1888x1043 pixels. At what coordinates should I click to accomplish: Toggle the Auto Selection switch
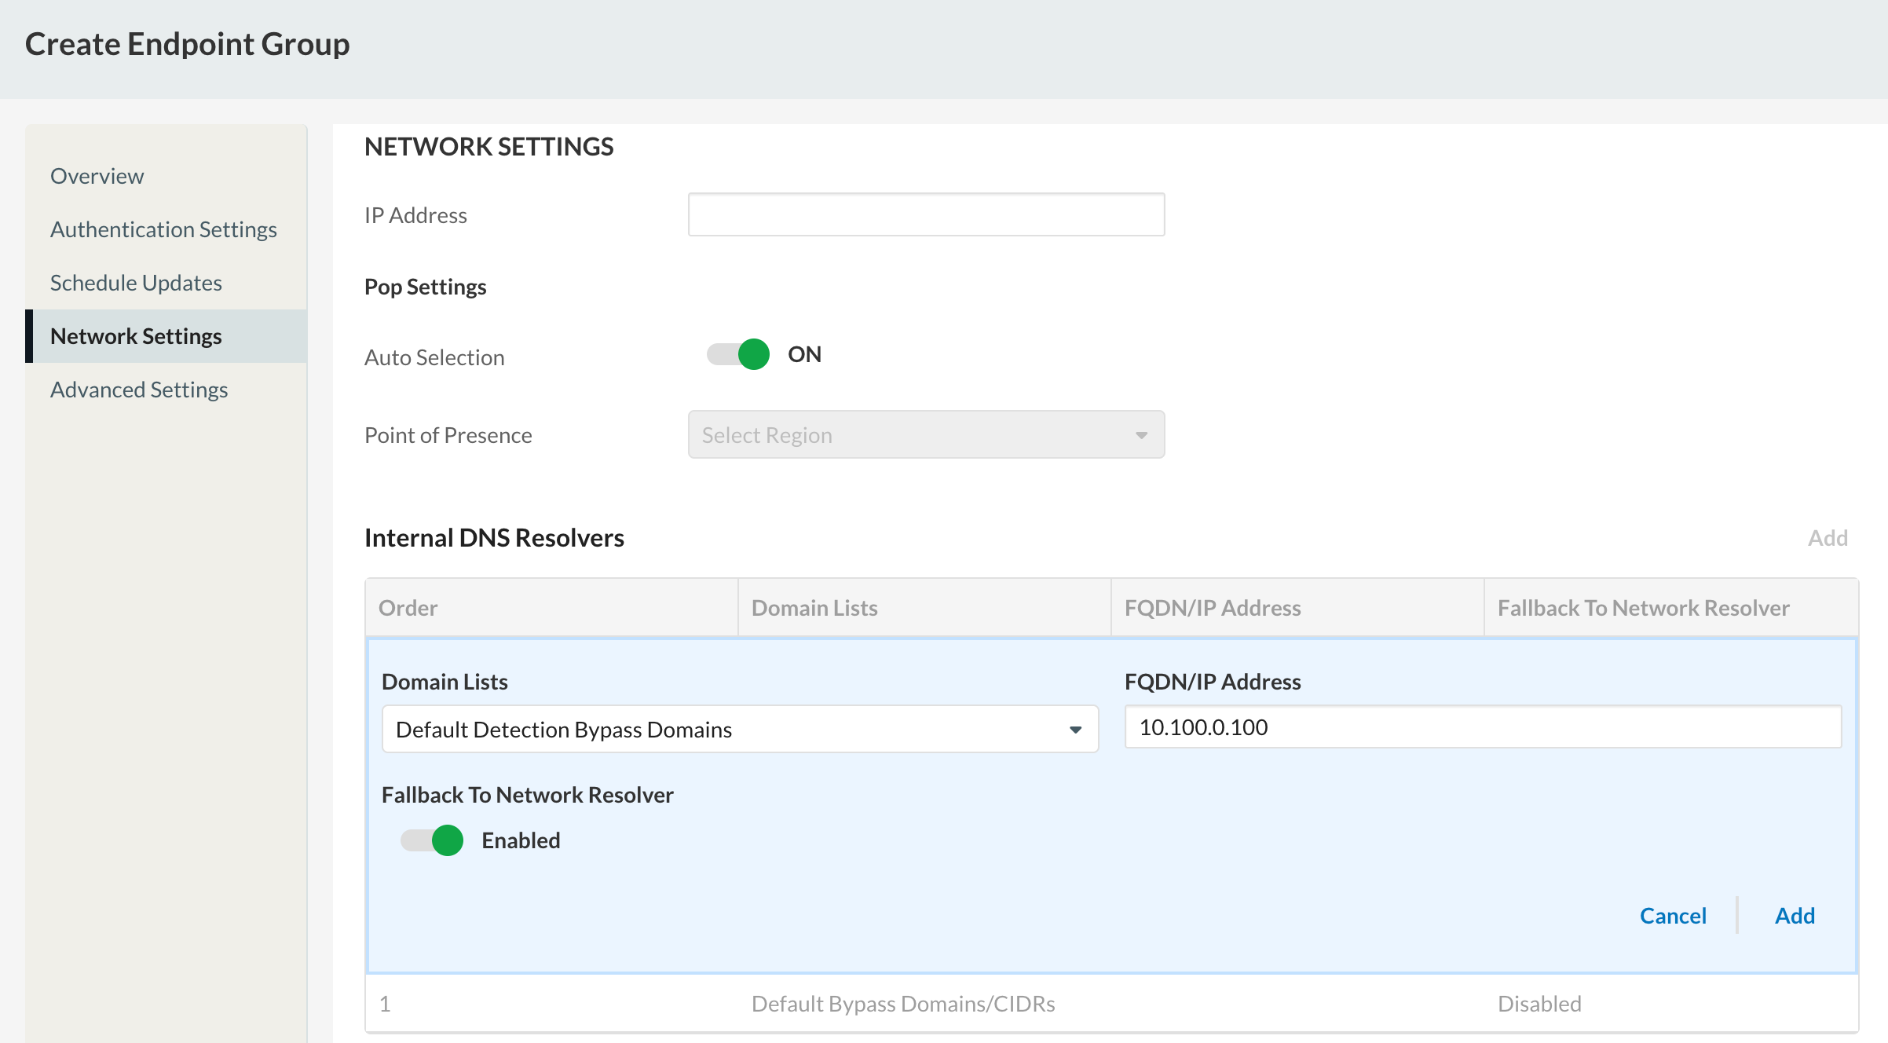(x=737, y=355)
